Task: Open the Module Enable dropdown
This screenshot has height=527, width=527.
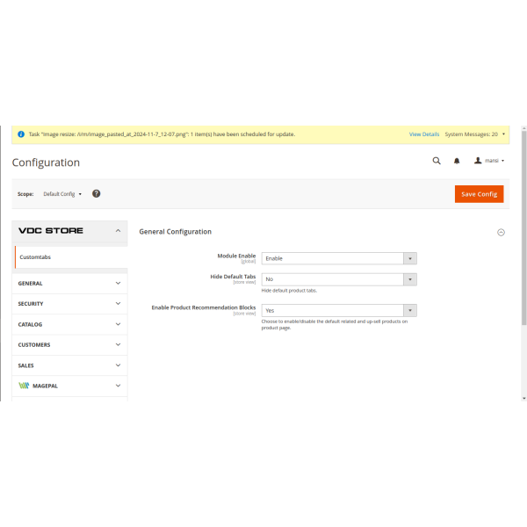Action: 338,258
